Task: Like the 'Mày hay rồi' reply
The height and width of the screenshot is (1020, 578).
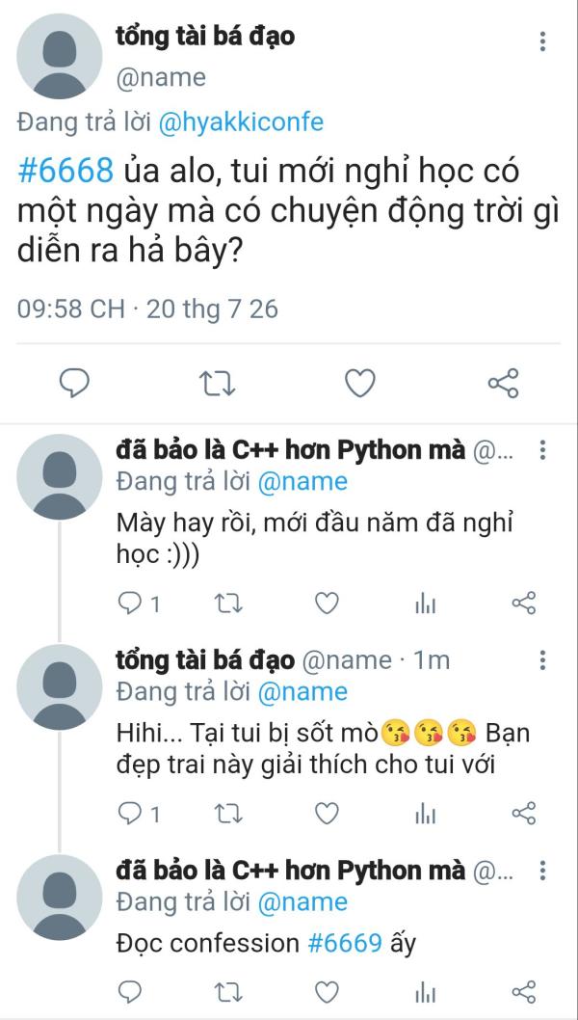Action: pos(327,604)
